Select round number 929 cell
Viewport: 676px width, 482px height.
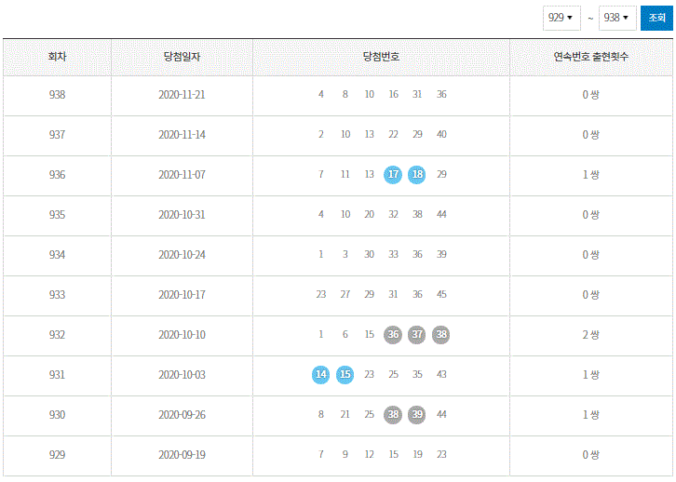(57, 455)
